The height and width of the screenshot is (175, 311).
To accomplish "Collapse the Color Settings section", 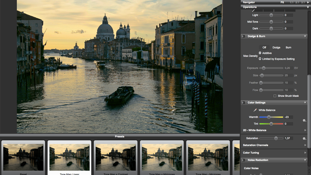I will [x=305, y=102].
